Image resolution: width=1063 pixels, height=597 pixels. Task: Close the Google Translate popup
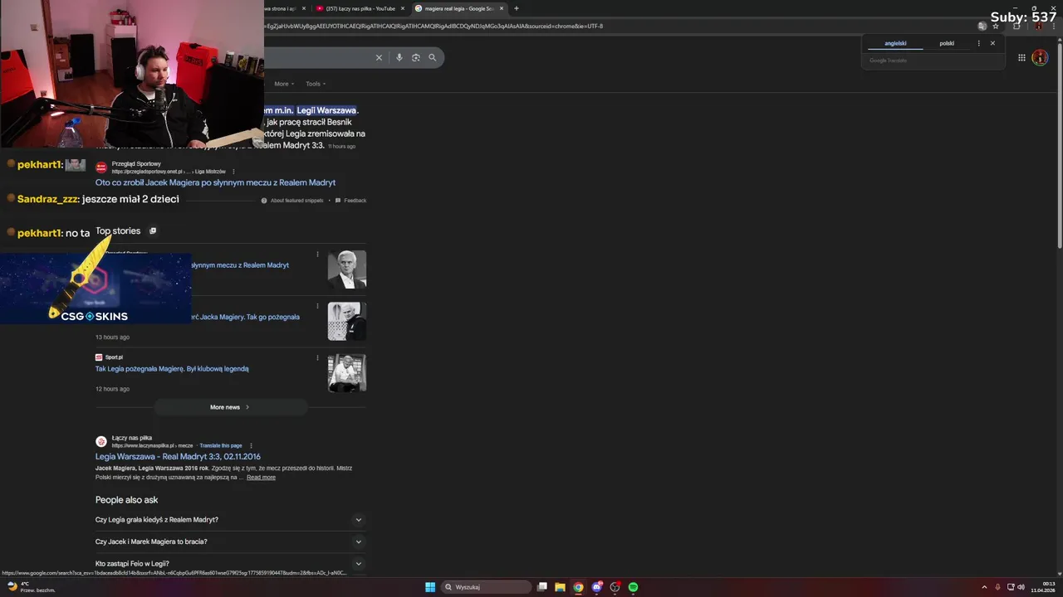tap(992, 43)
